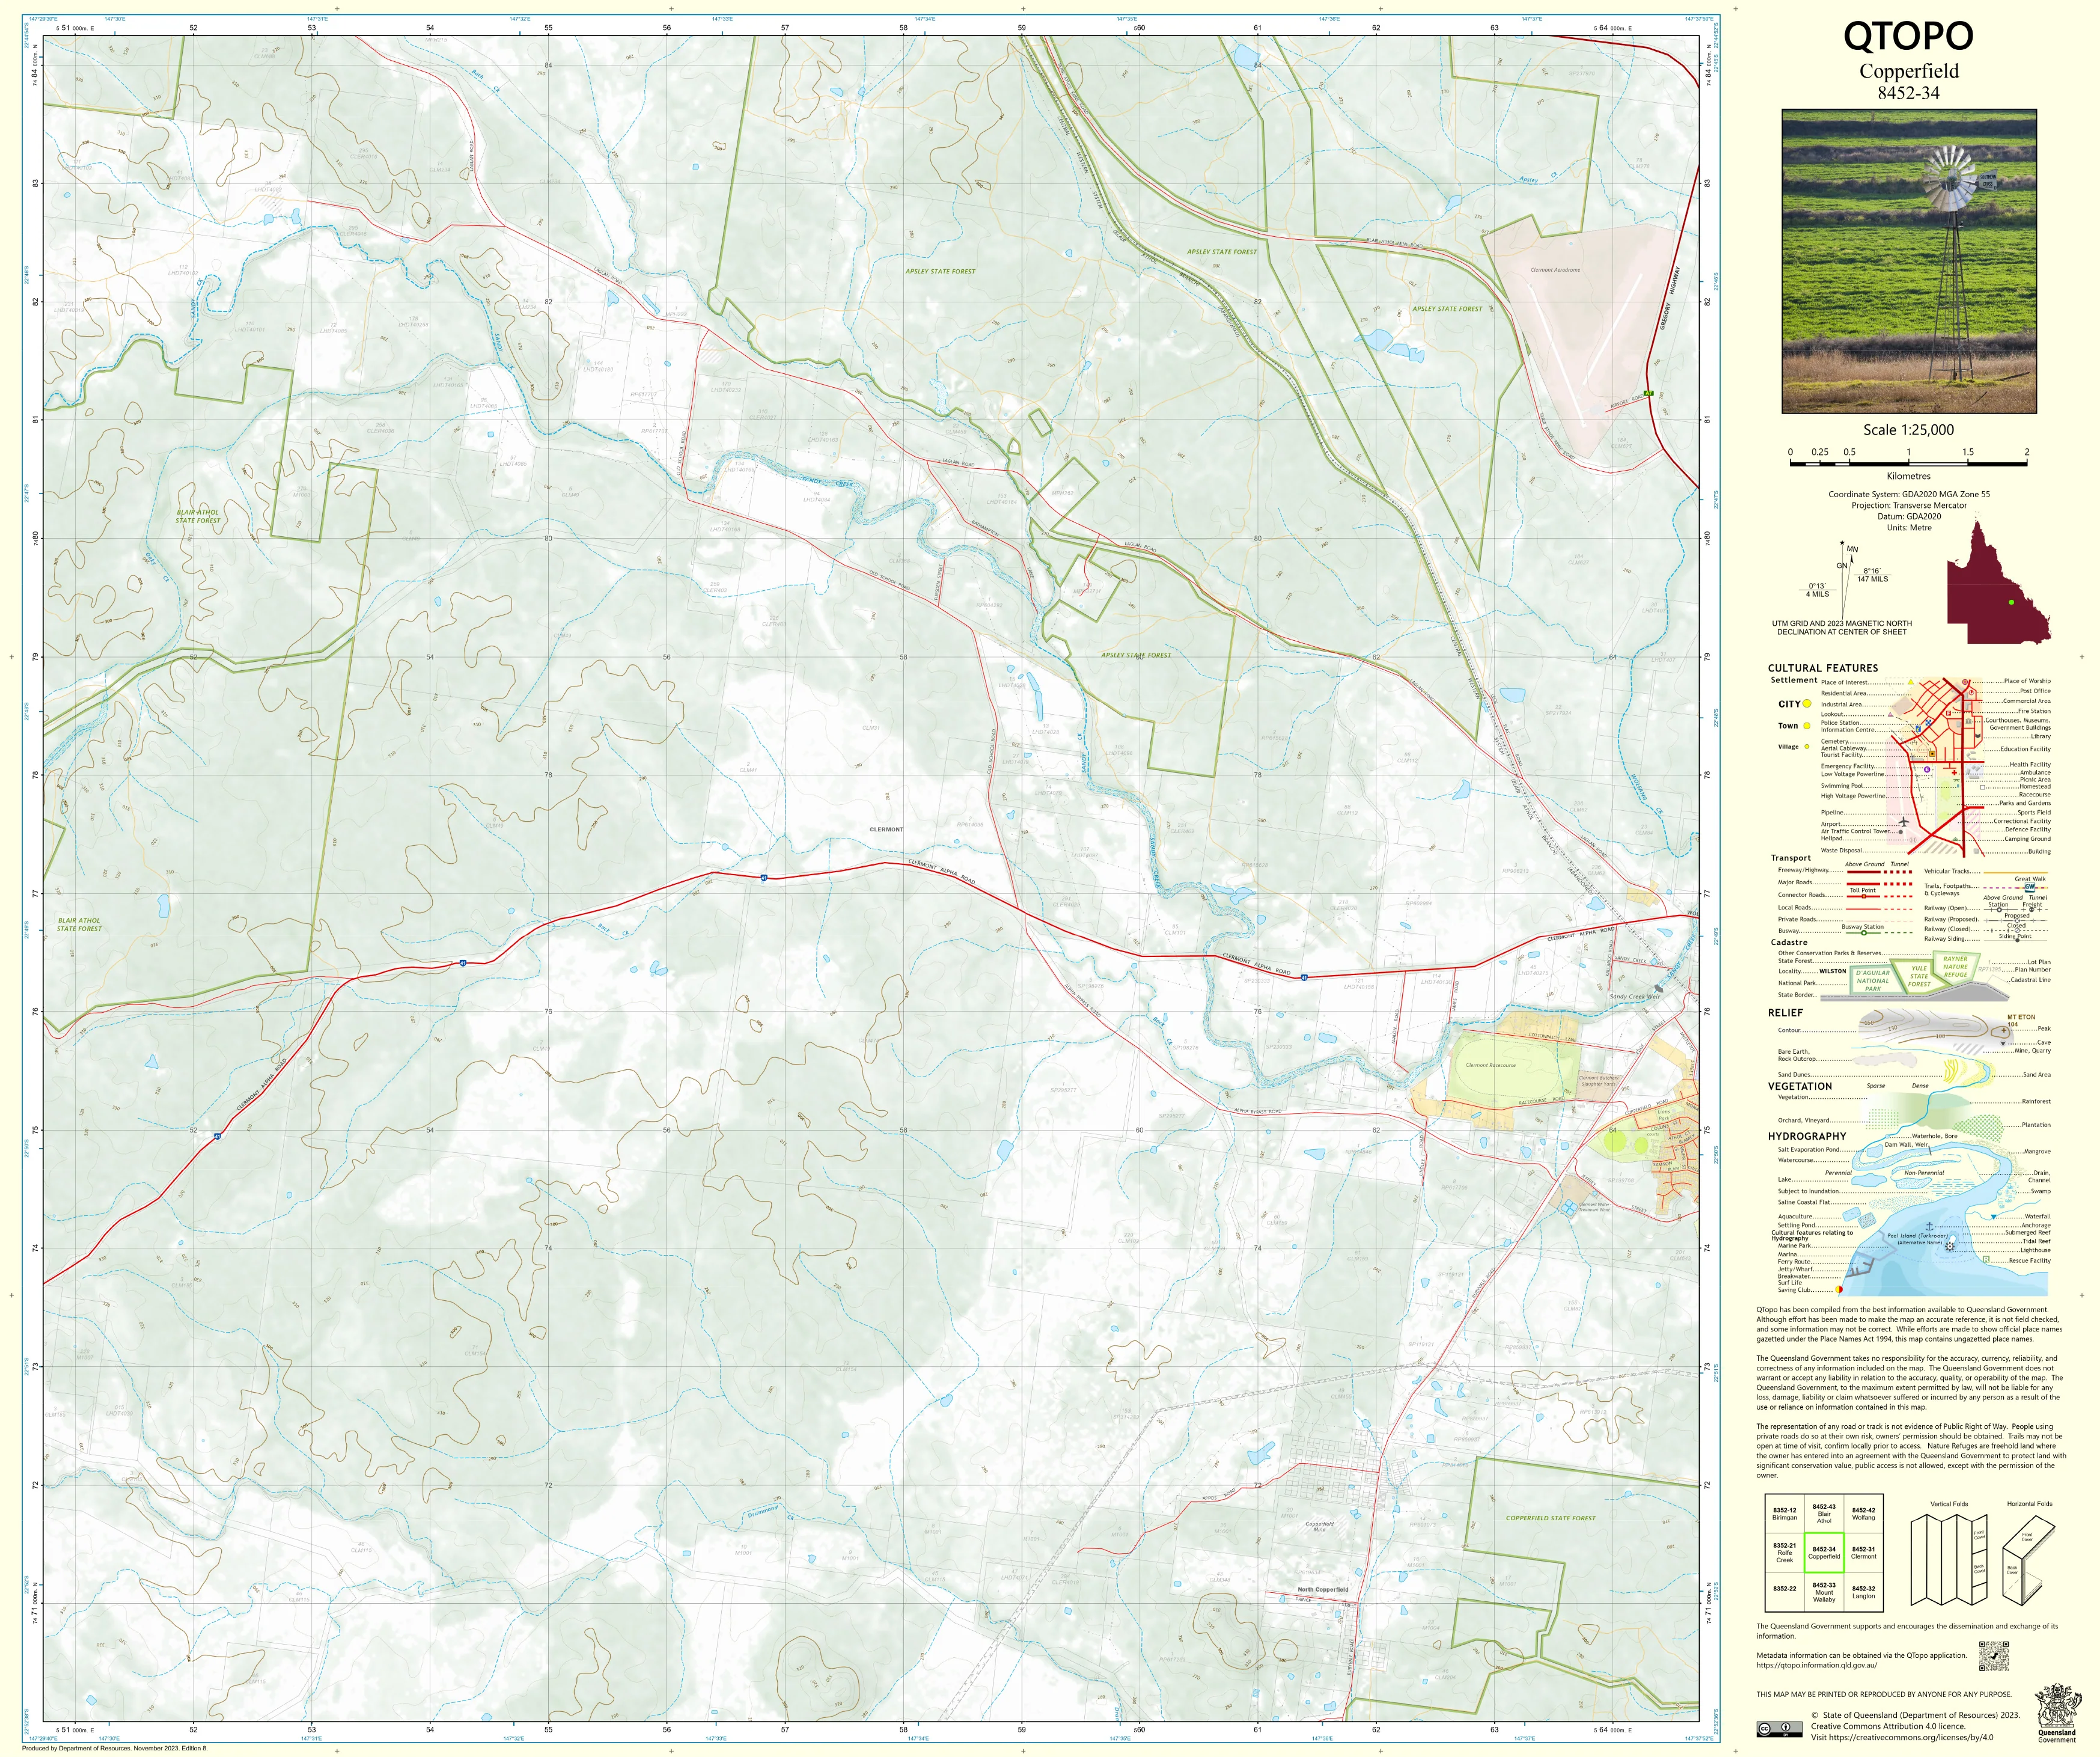Click the Coordinate System GDA2020 MGA Zone 55 line
This screenshot has height=1757, width=2100.
(1908, 495)
